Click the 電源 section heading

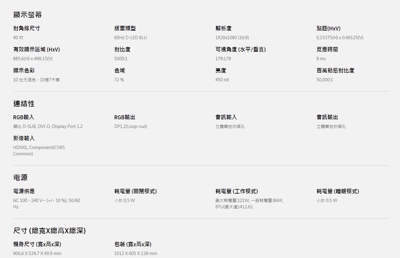20,178
